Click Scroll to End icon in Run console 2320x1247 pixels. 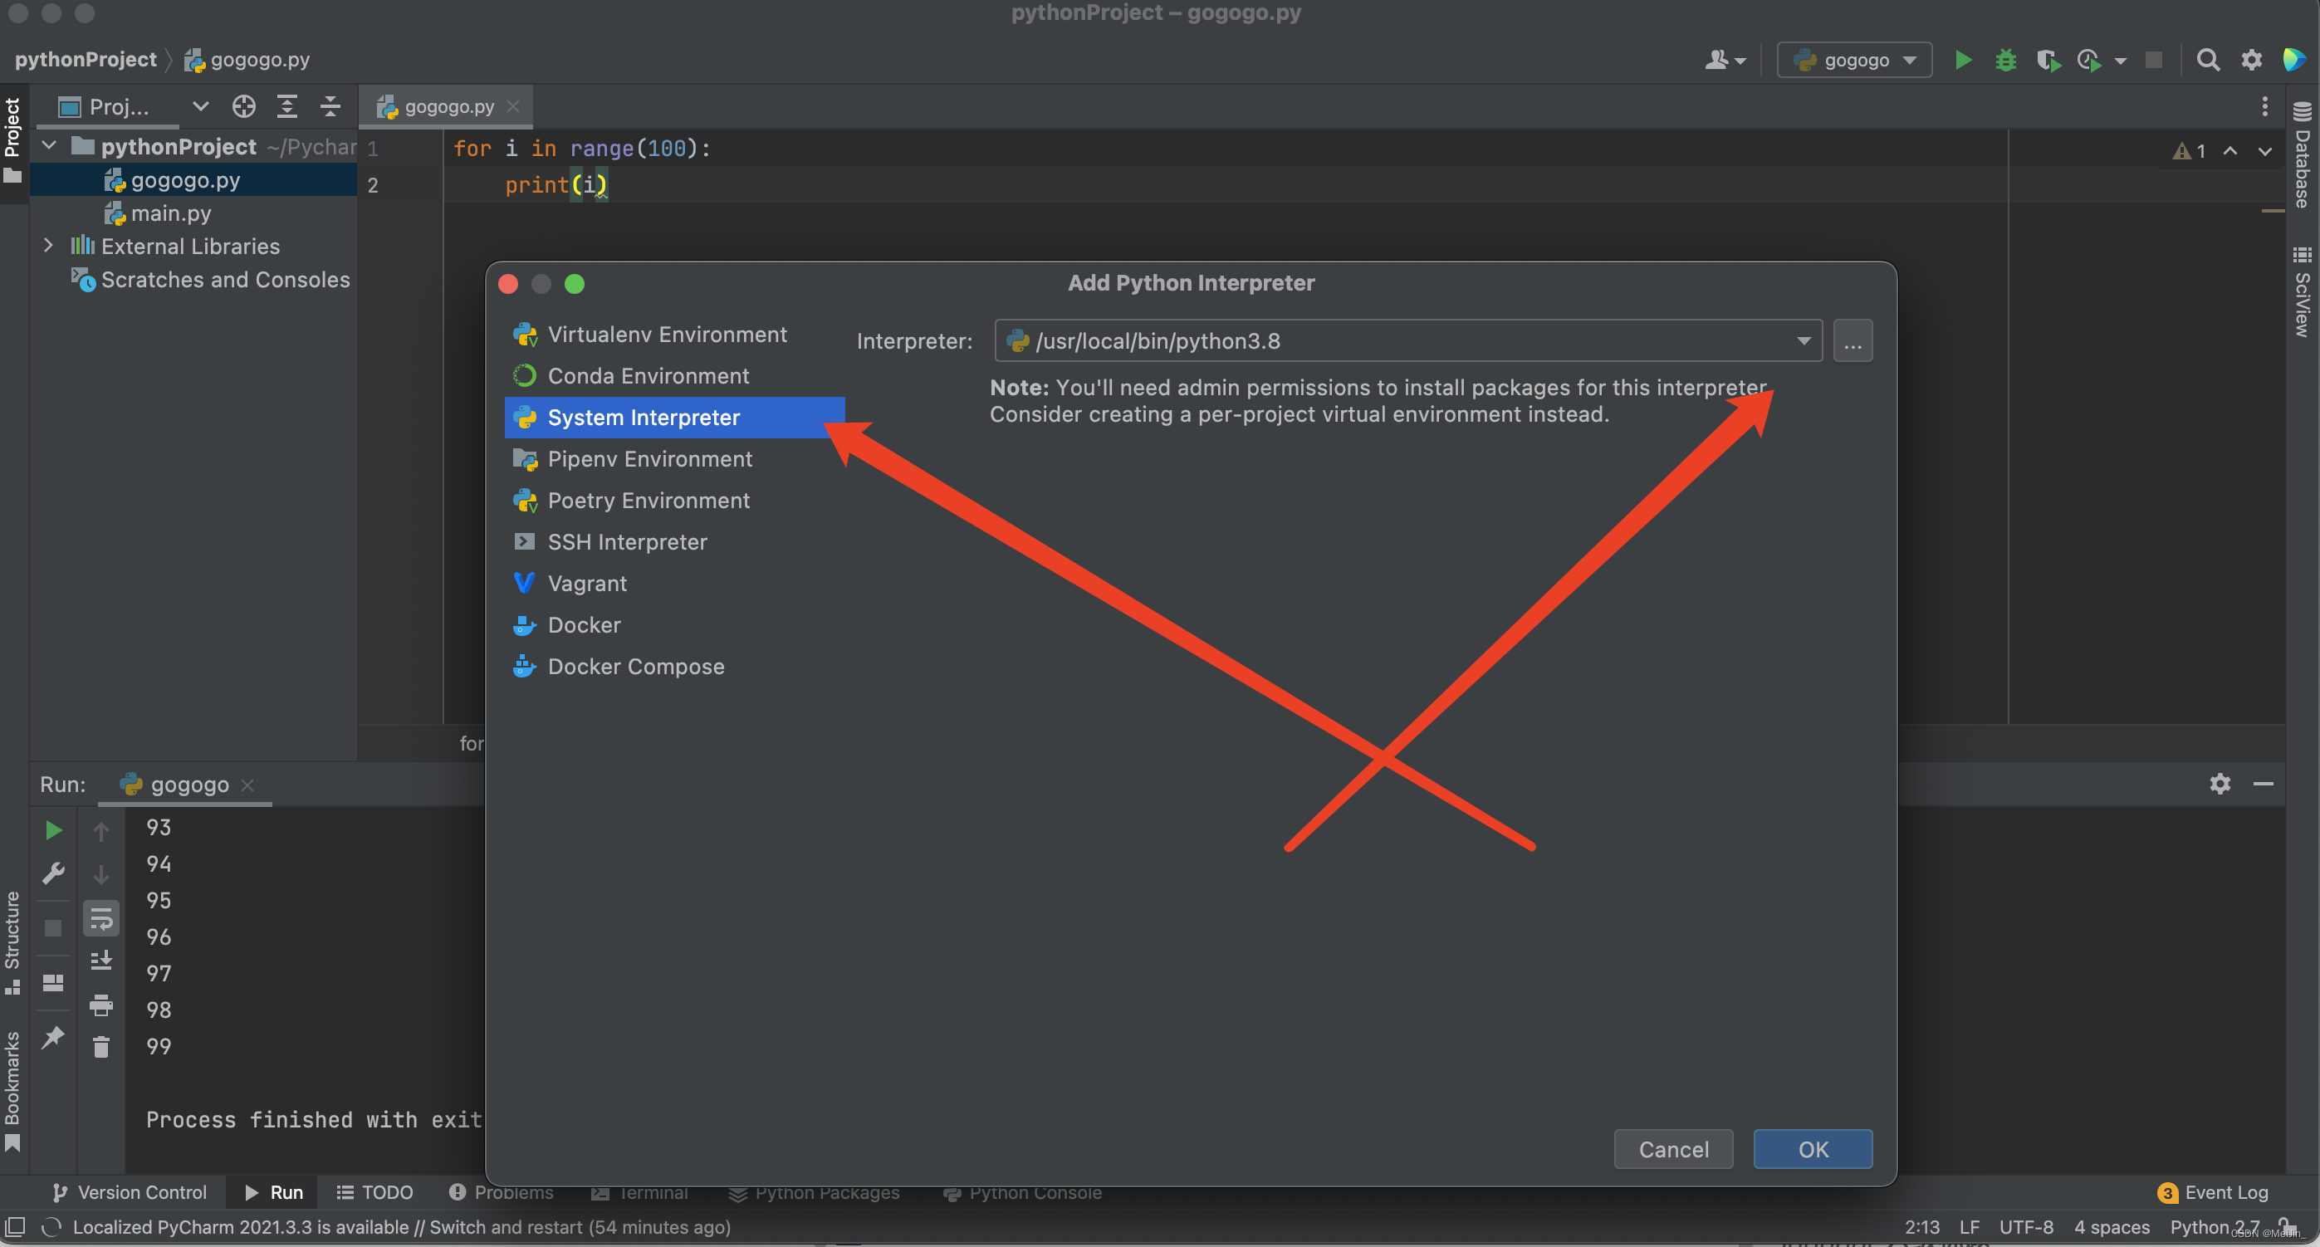pyautogui.click(x=100, y=961)
